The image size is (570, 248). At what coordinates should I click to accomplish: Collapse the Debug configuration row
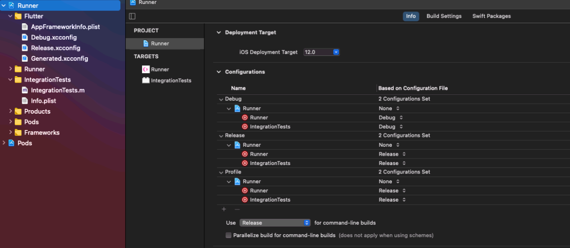tap(221, 99)
